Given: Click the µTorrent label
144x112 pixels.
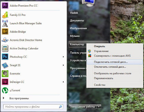Looking at the screenshot, I should [x=15, y=91].
